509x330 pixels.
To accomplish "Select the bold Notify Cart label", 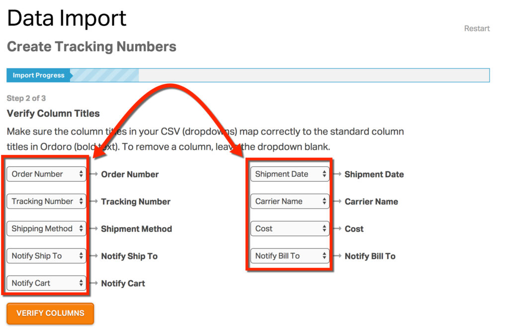I will (x=123, y=283).
